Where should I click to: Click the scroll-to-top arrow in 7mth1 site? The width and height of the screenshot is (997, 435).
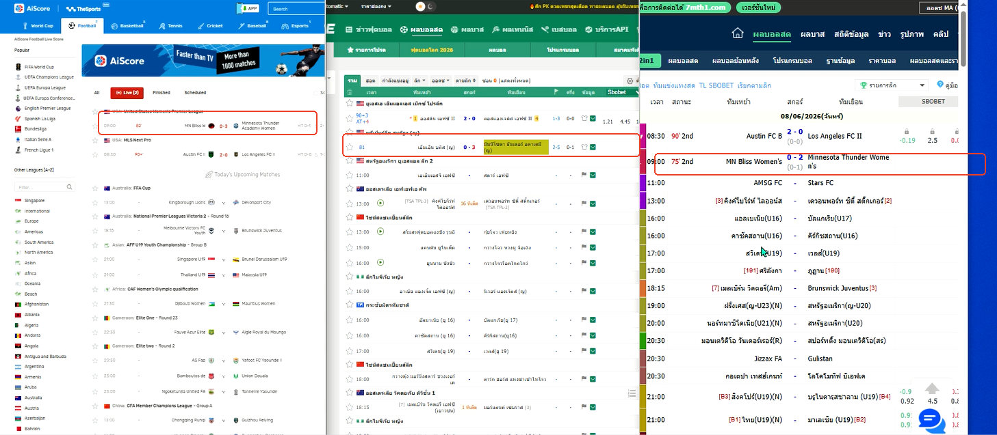(x=931, y=390)
